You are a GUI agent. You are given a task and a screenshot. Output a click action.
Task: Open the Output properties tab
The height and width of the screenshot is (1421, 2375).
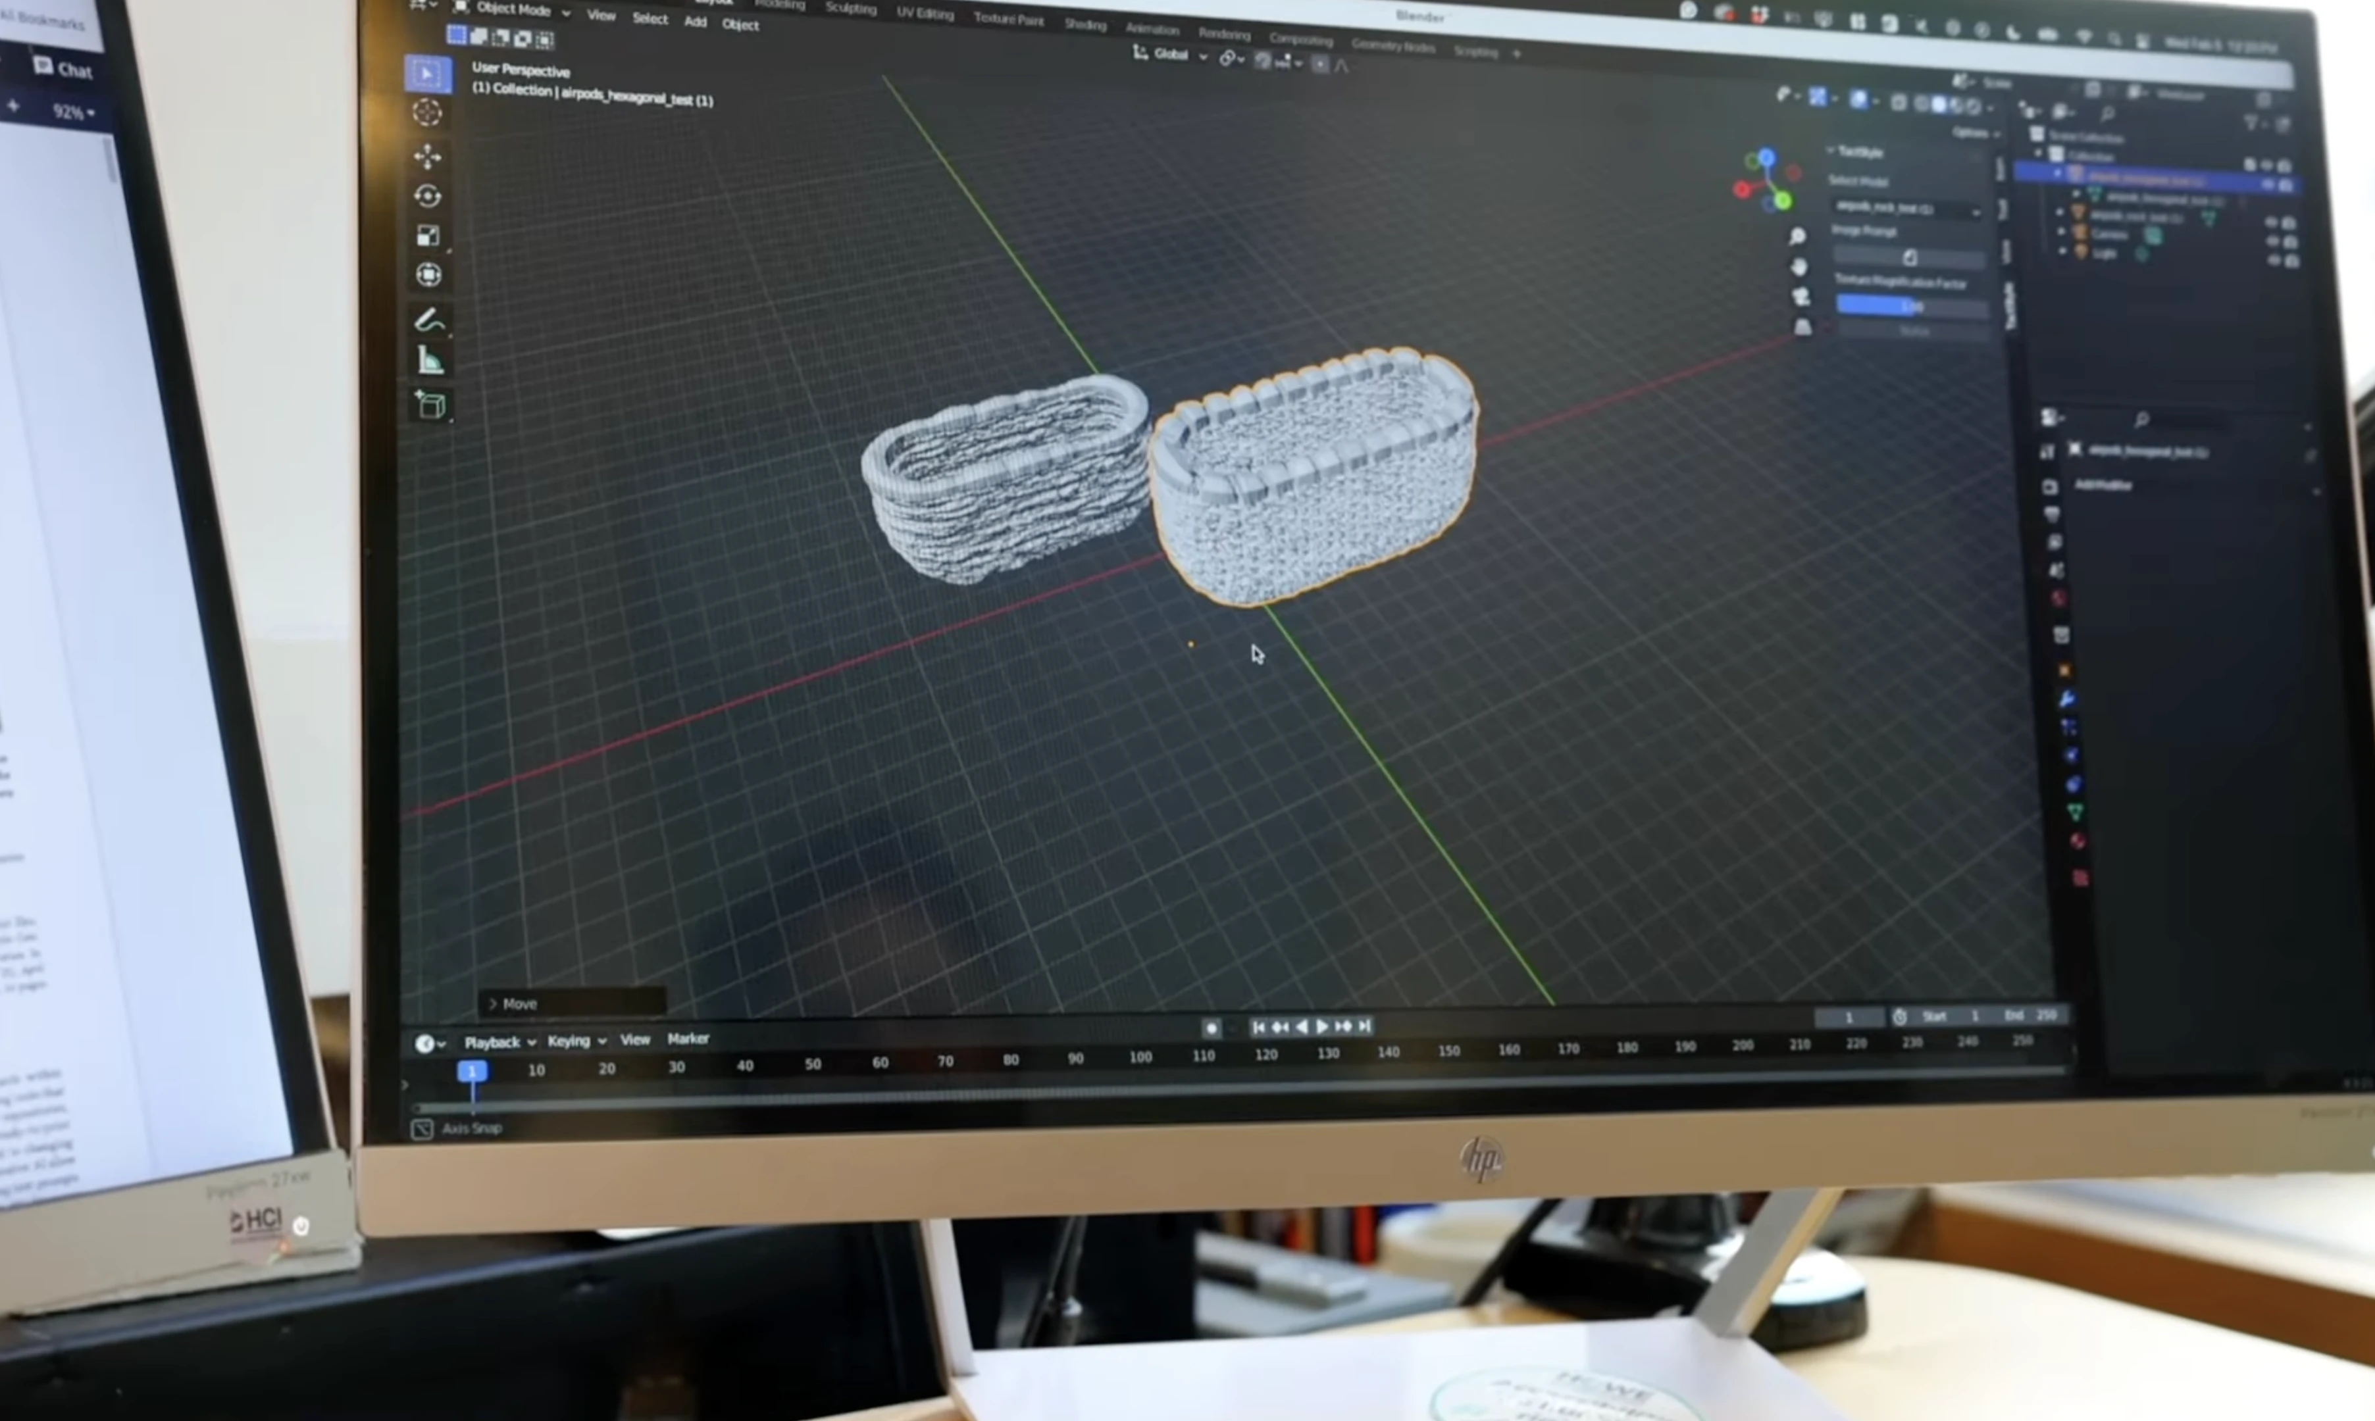2053,515
